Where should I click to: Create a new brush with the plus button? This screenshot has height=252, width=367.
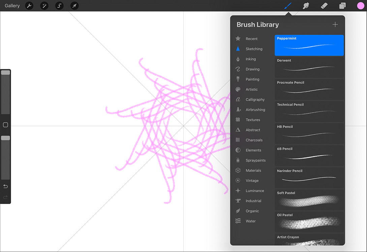coord(335,24)
